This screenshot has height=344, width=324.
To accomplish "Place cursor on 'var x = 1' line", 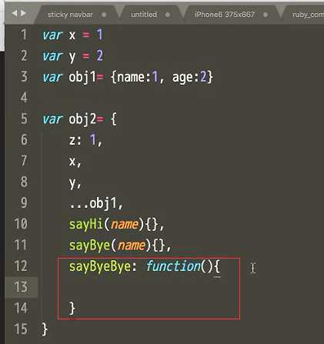I will pos(72,35).
